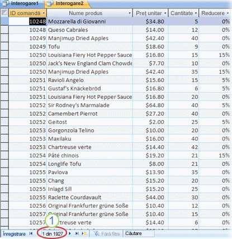
Task: Click the $34.80 unit price cell
Action: pos(150,21)
